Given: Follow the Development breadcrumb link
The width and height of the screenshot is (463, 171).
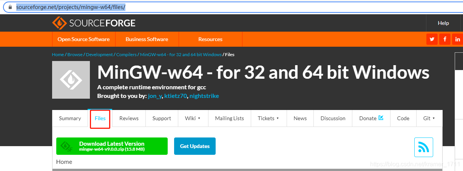Looking at the screenshot, I should 99,55.
